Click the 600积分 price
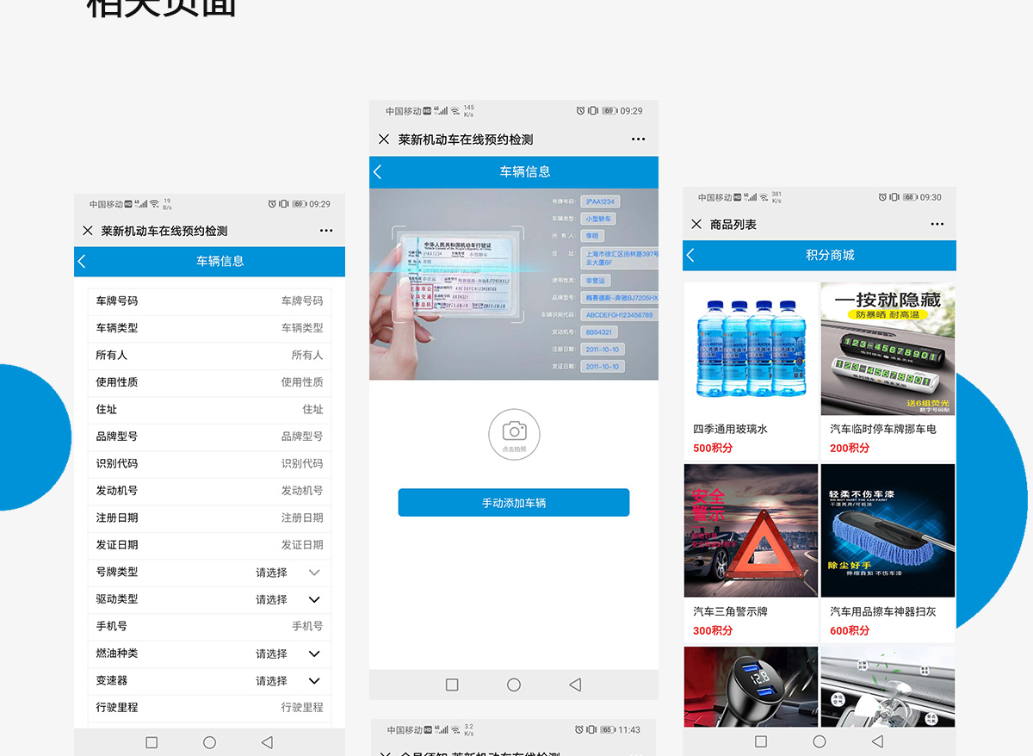 850,630
